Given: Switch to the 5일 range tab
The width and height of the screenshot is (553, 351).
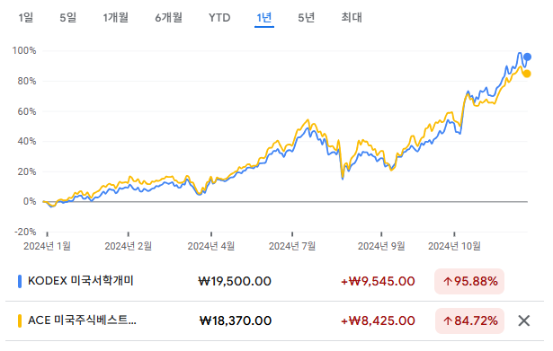Looking at the screenshot, I should 67,17.
